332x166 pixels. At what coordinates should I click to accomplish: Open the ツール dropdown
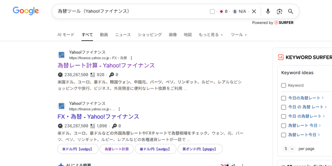[x=239, y=35]
